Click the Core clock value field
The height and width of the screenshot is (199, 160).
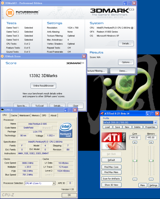pos(135,137)
